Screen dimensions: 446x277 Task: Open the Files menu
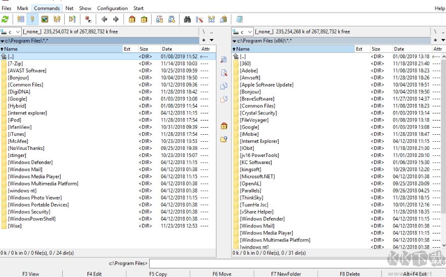pyautogui.click(x=7, y=8)
